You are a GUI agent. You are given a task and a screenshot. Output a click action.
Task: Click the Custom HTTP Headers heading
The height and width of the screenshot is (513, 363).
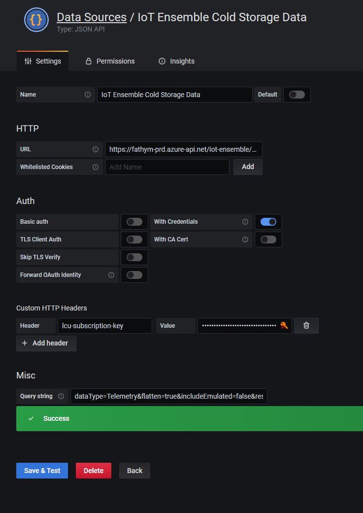tap(52, 308)
